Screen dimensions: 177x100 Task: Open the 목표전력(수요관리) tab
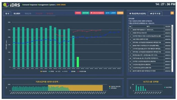[138, 13]
